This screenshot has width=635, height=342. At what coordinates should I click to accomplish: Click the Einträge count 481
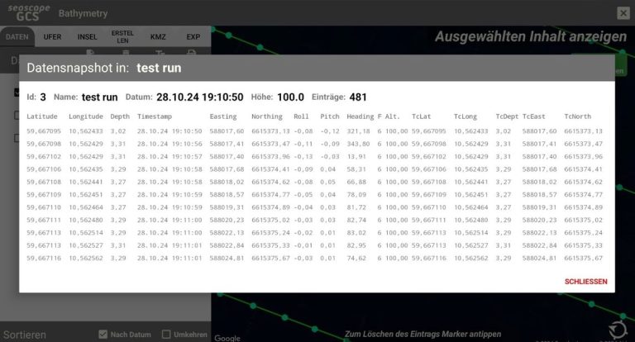click(358, 97)
